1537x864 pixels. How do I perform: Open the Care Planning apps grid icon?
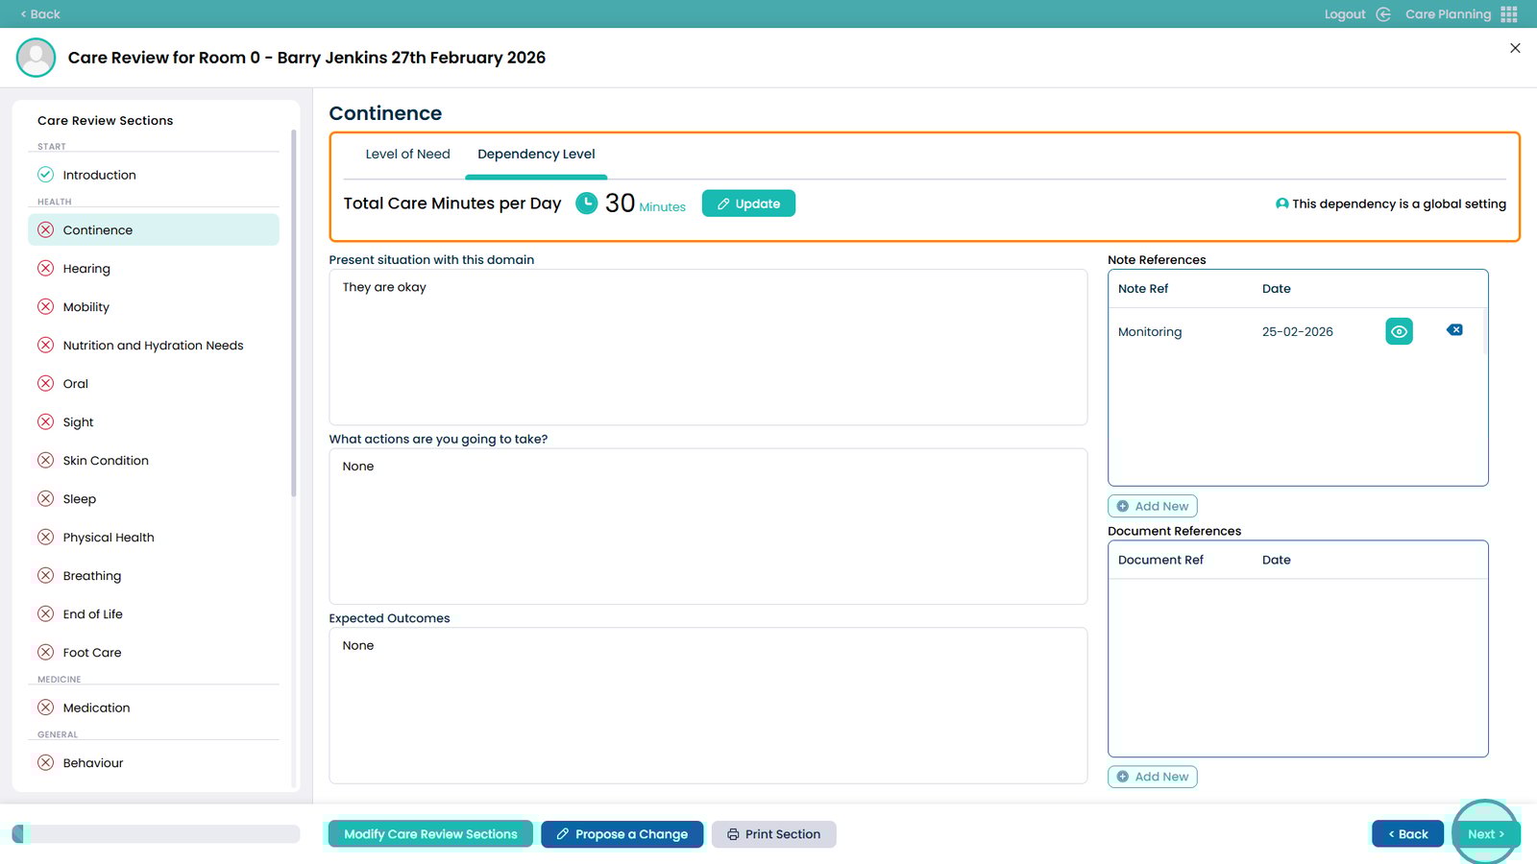pyautogui.click(x=1509, y=14)
